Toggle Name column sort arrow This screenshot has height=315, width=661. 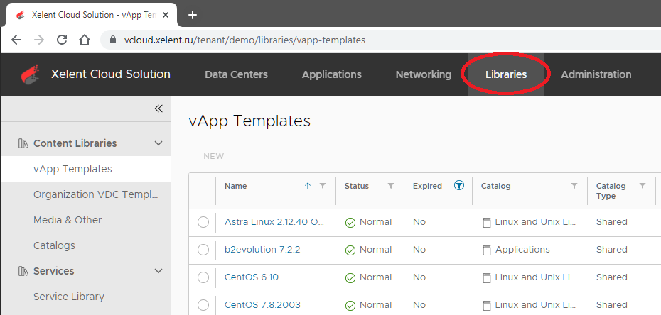coord(308,186)
